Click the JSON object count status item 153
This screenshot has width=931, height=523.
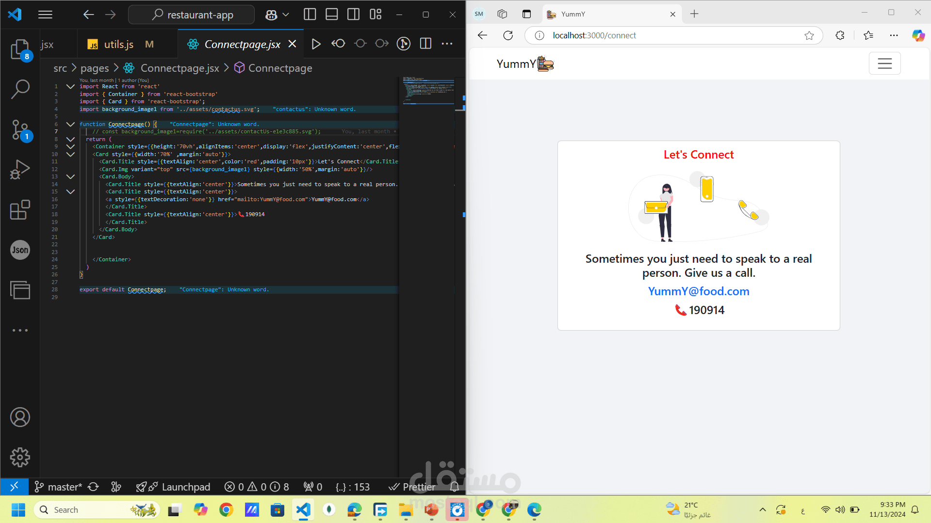coord(353,487)
